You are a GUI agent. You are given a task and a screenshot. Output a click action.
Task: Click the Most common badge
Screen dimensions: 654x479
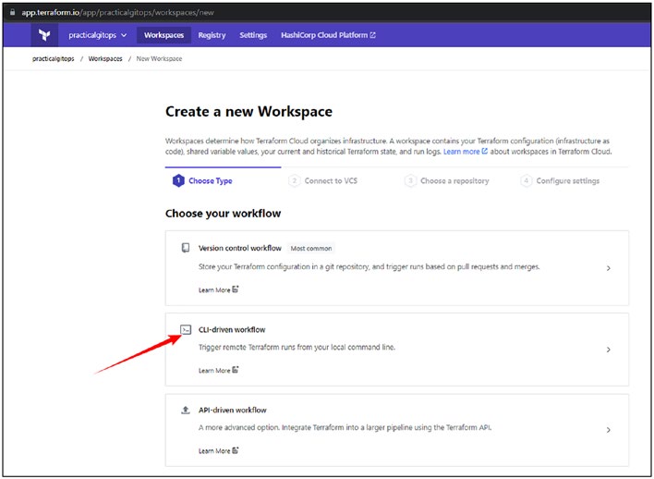pyautogui.click(x=311, y=248)
